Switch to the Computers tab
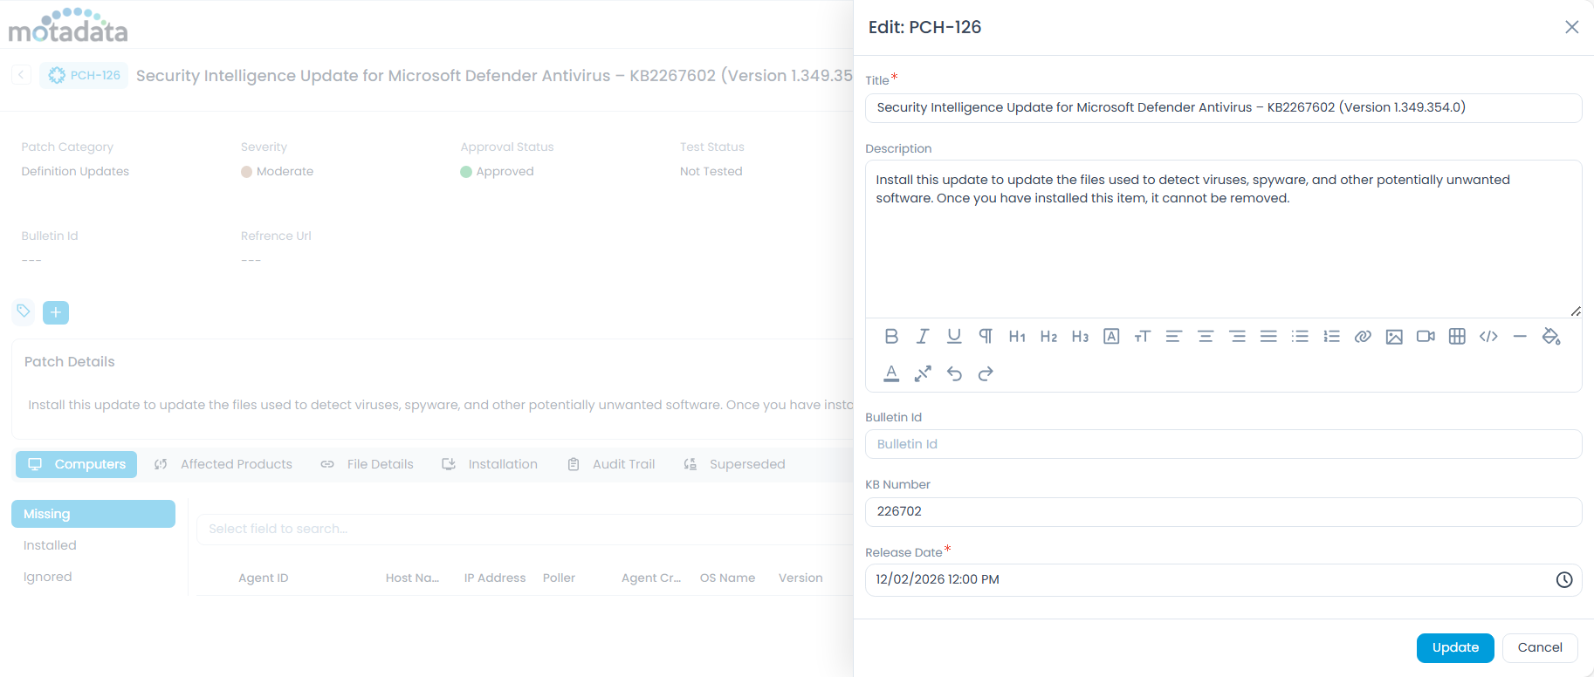 (77, 464)
